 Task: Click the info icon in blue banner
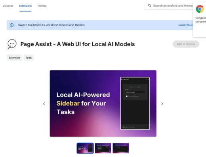click(12, 25)
